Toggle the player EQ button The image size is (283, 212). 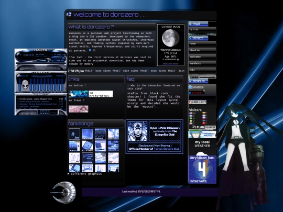coord(58,61)
